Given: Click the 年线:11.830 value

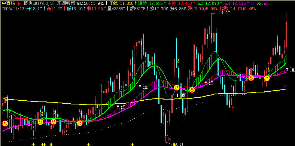Looking at the screenshot, I should pyautogui.click(x=121, y=3).
